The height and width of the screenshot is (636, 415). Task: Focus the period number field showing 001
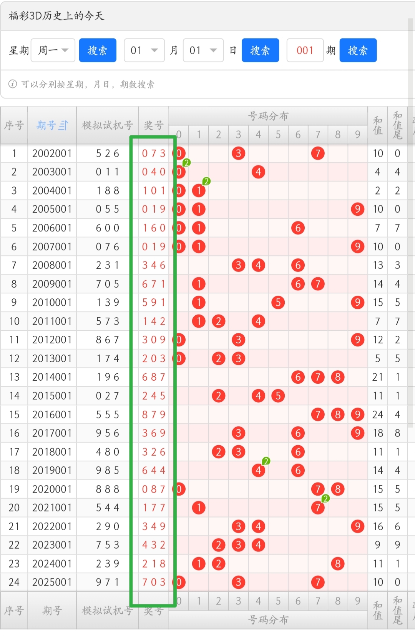305,50
